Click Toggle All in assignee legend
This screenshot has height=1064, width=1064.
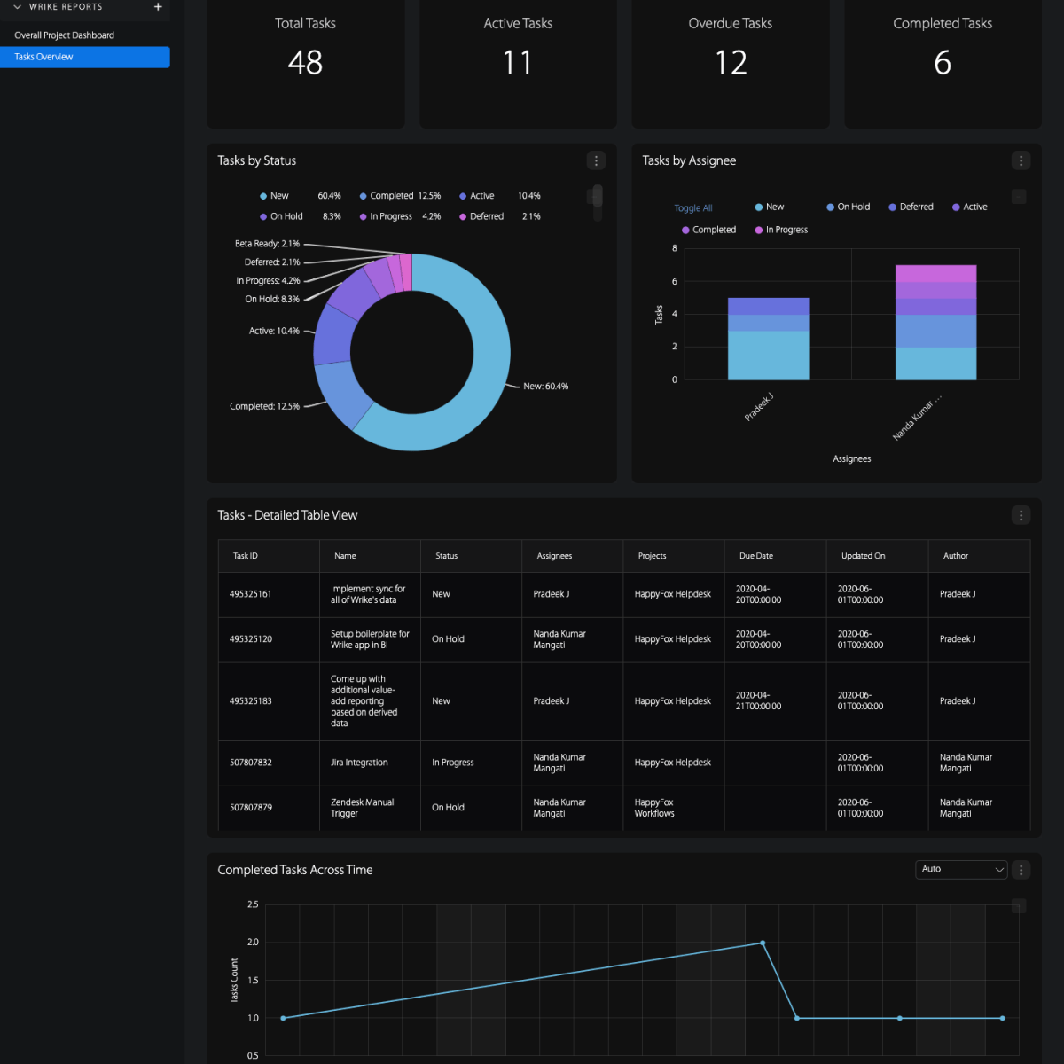692,208
